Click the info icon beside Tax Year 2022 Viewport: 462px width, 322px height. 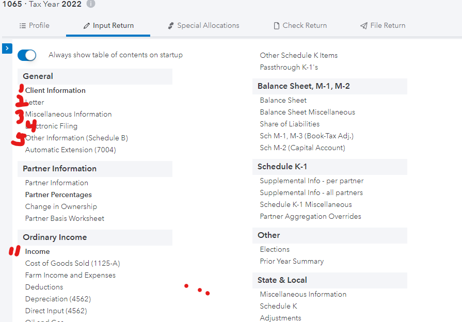click(91, 4)
